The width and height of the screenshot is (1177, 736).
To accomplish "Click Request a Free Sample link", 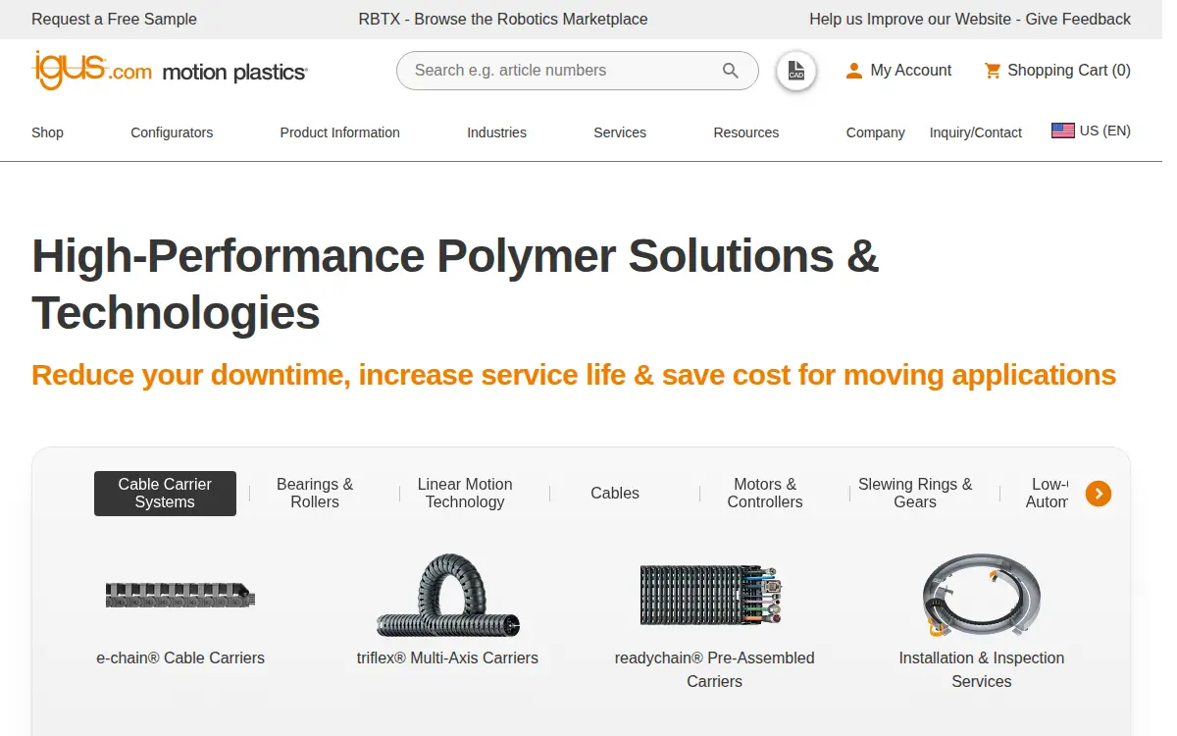I will 114,19.
